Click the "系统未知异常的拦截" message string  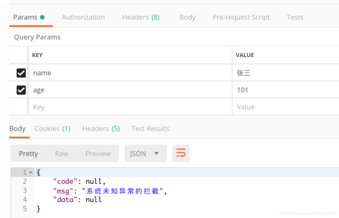(123, 191)
